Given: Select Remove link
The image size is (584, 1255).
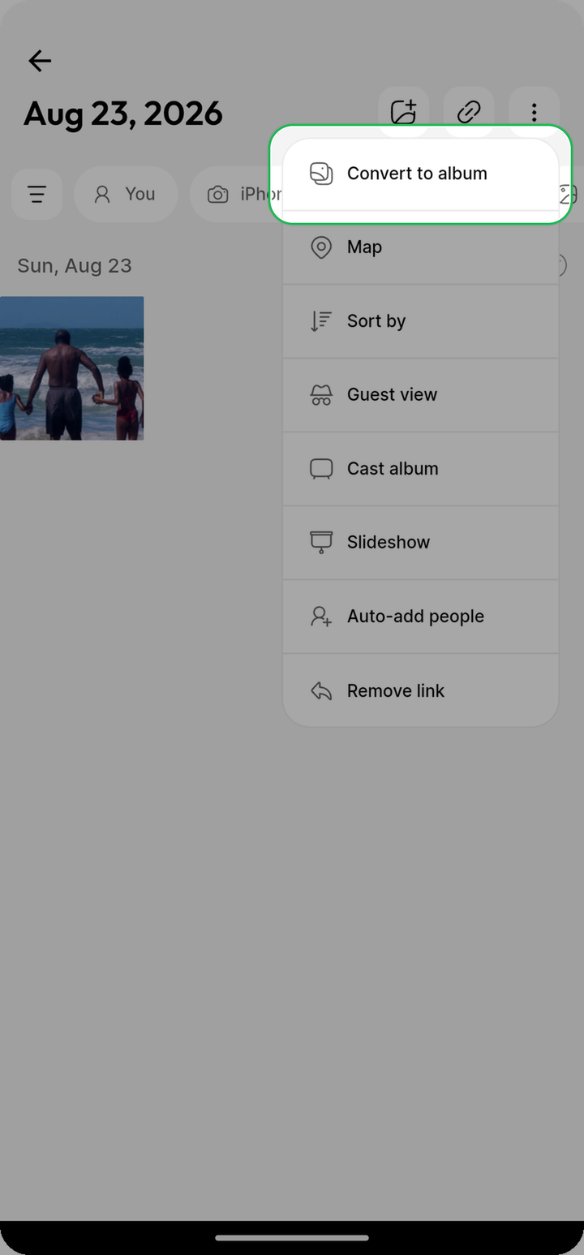Looking at the screenshot, I should click(x=420, y=690).
